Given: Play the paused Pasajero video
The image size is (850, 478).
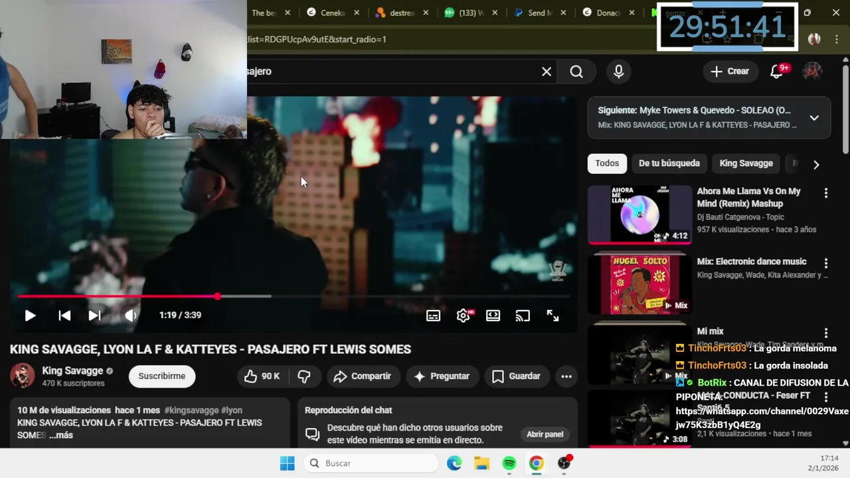Looking at the screenshot, I should 30,315.
